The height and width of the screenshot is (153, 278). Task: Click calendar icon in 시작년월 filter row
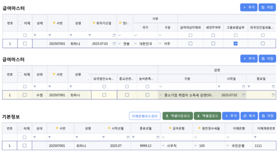[128, 137]
